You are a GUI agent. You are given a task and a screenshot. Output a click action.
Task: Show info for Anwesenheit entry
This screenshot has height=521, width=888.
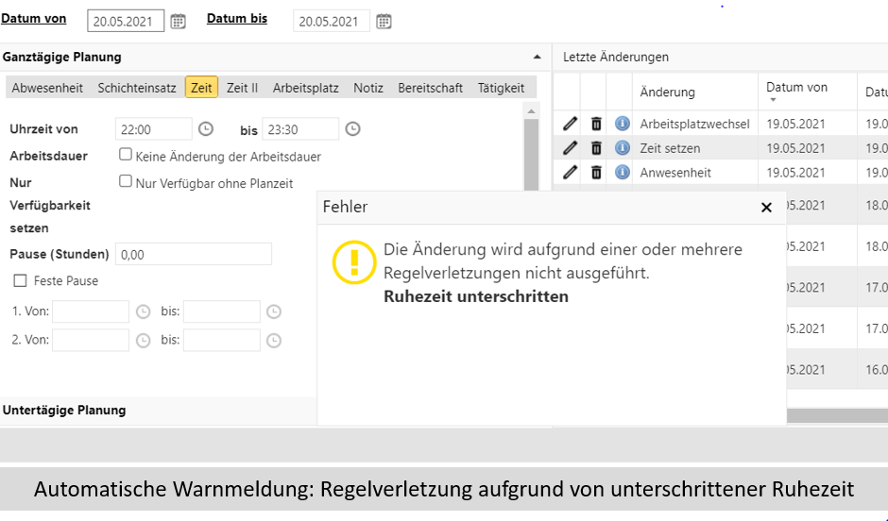click(622, 172)
